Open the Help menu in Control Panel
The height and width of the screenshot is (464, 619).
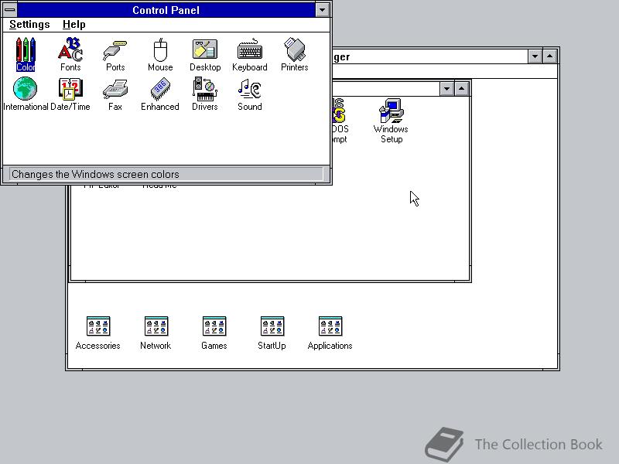click(x=74, y=25)
